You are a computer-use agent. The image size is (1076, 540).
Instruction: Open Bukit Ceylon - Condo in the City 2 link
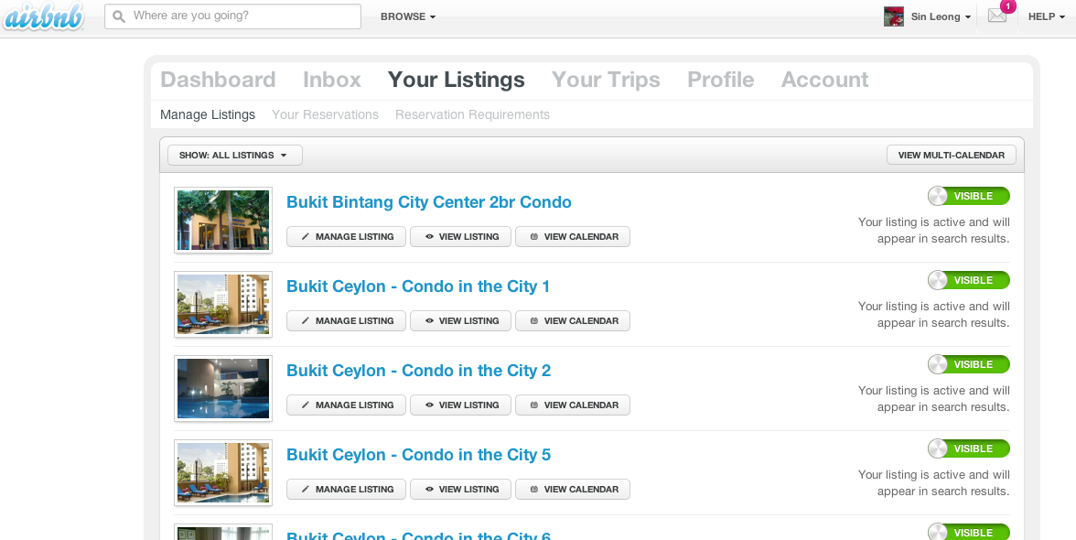point(418,371)
